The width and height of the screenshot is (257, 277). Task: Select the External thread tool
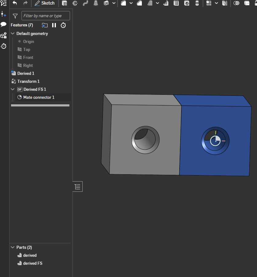[197, 3]
